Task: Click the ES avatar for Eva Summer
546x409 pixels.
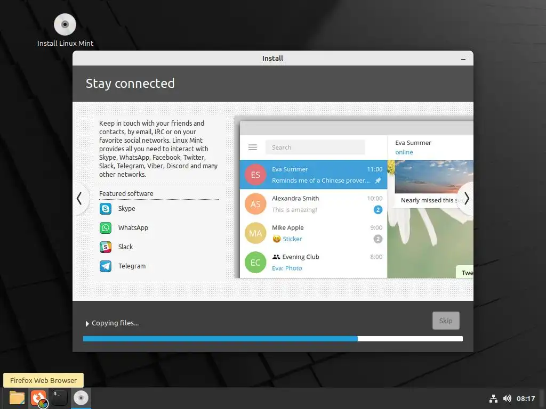Action: pyautogui.click(x=255, y=175)
